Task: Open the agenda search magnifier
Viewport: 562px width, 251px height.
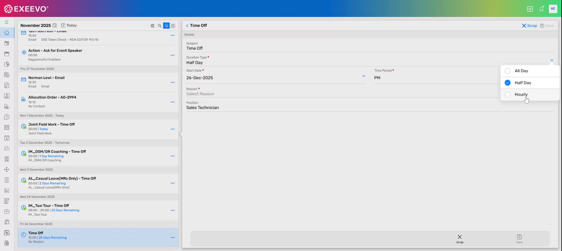Action: coord(160,26)
